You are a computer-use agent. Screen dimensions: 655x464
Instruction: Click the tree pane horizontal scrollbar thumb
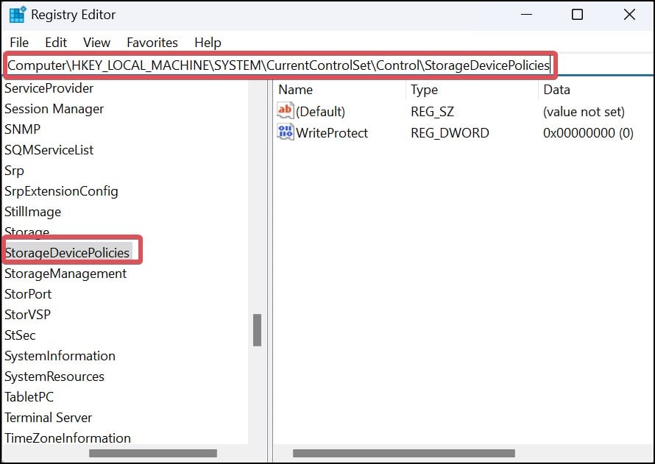point(153,453)
